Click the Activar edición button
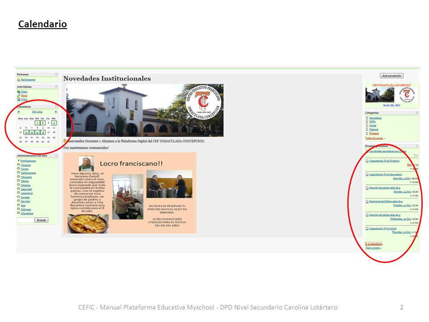 coord(391,76)
